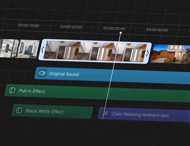Click the 03:00:20:00 timecode on the ruler
The image size is (190, 146).
point(71,27)
